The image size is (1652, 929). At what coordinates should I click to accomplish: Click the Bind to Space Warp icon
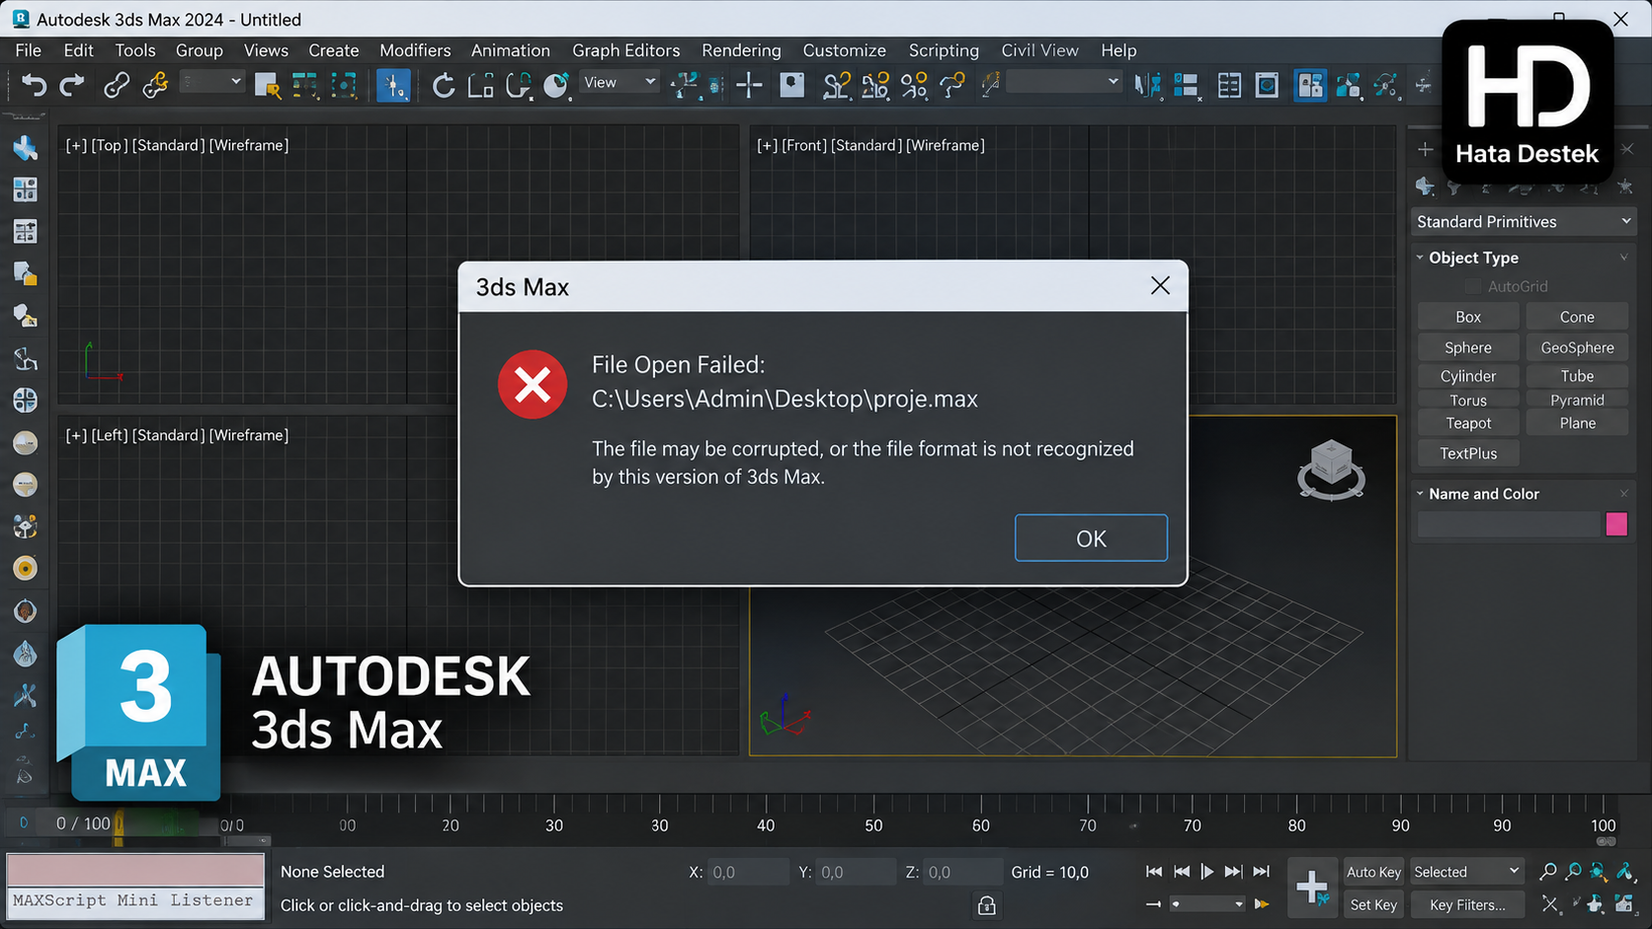coord(155,86)
